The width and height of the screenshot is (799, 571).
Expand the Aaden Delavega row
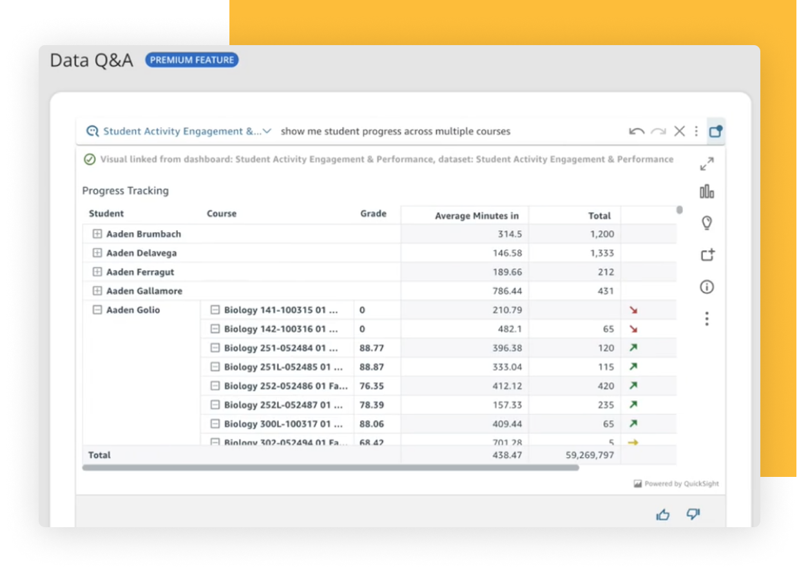97,253
